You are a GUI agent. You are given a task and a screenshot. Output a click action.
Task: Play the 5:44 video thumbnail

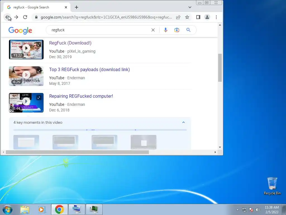pyautogui.click(x=26, y=101)
